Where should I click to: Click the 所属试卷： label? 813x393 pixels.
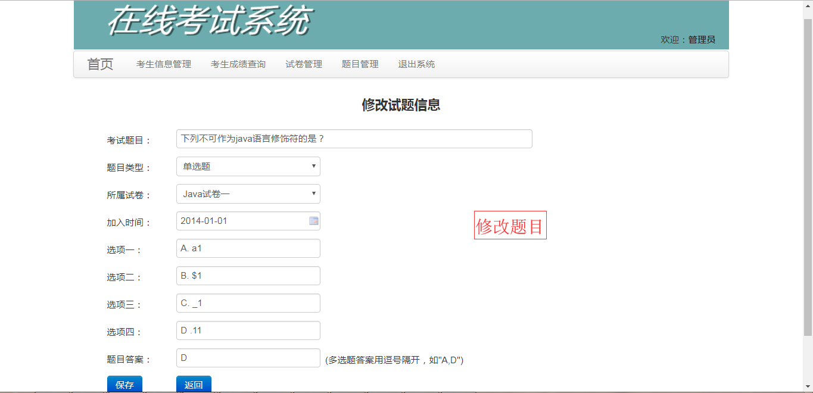click(x=129, y=195)
